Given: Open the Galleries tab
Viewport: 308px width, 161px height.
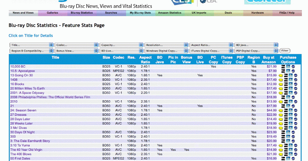Looking at the screenshot, I should tap(53, 13).
